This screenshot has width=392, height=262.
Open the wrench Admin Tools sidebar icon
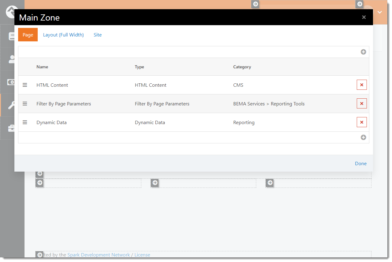click(x=12, y=105)
